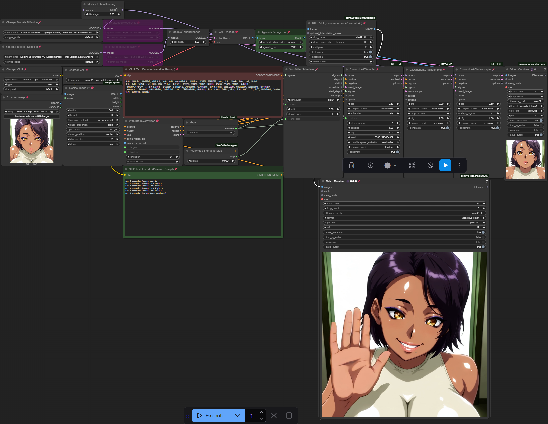Open node color dropdown in floating toolbar

tap(390, 165)
